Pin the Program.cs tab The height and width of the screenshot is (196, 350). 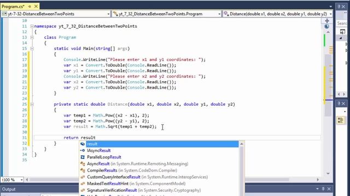(x=30, y=7)
